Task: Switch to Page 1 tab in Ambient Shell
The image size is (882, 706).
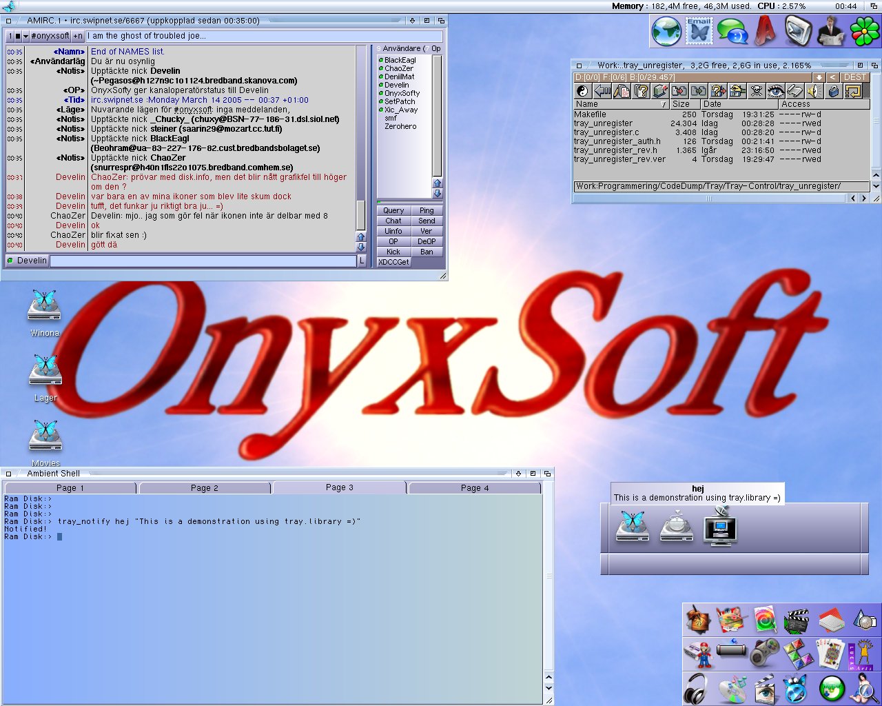Action: tap(70, 487)
